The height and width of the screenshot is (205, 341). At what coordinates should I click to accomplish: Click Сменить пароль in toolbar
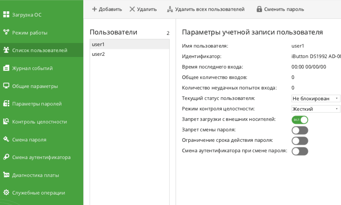click(280, 9)
